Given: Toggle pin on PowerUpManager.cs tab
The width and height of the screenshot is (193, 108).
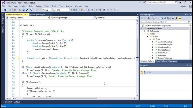Looking at the screenshot, I should tap(25, 14).
